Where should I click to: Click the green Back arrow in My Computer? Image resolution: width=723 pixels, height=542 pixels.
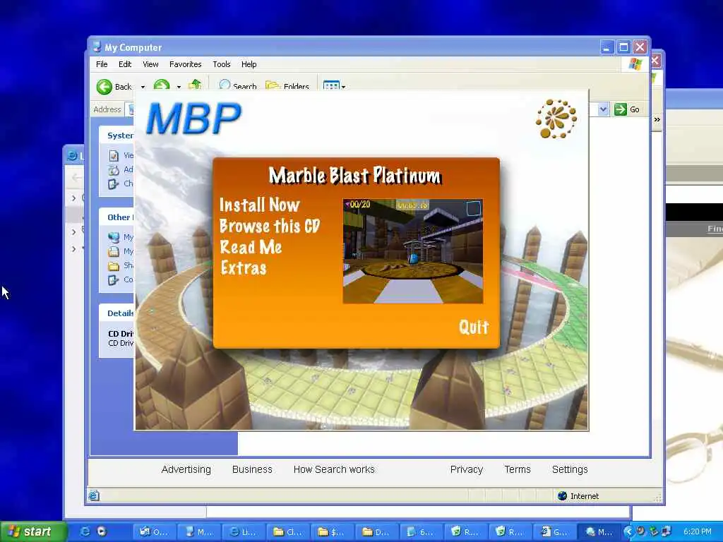coord(104,87)
